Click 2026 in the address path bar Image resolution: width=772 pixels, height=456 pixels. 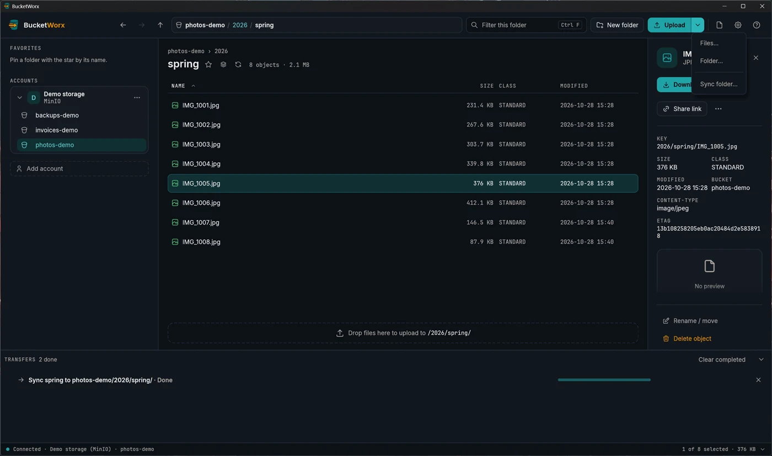(x=240, y=25)
